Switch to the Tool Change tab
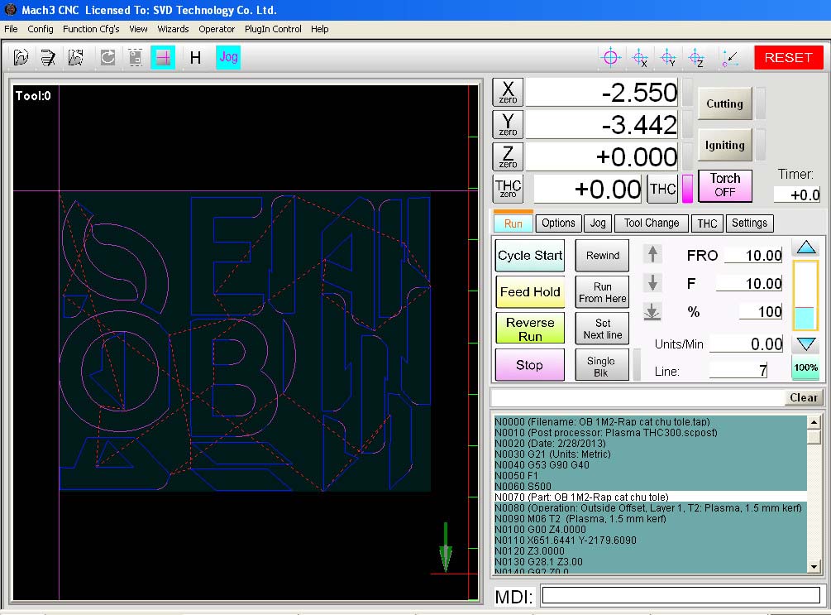The width and height of the screenshot is (831, 615). 651,223
